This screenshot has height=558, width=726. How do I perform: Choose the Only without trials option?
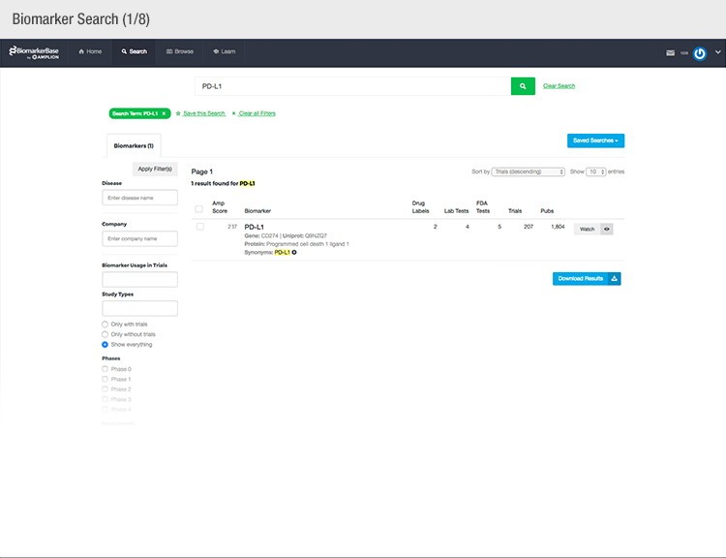point(106,334)
